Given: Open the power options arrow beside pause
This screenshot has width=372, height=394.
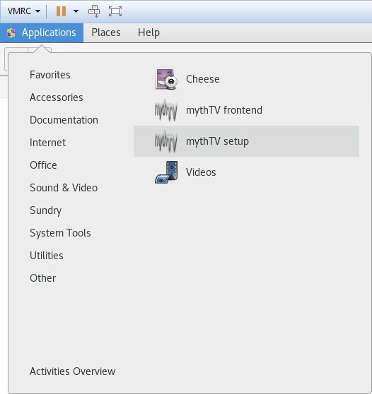Looking at the screenshot, I should click(76, 11).
